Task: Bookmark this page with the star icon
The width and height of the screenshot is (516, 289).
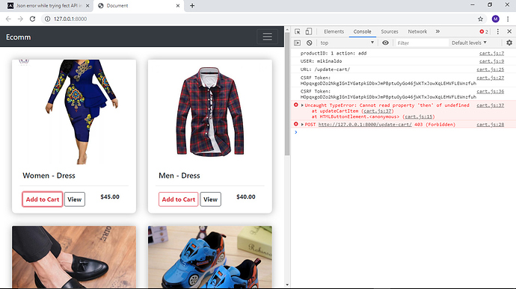Action: 480,19
